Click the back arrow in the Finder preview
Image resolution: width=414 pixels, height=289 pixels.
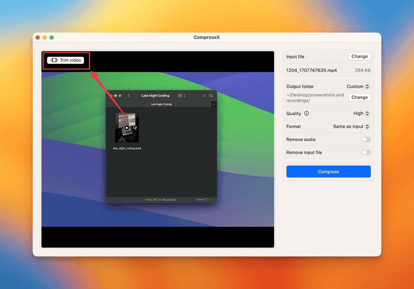click(128, 95)
